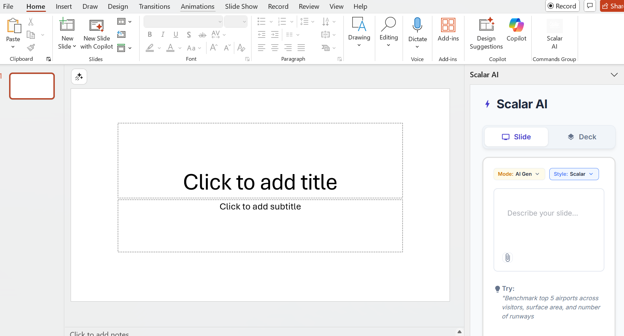
Task: Switch to the Deck tab
Action: (582, 137)
